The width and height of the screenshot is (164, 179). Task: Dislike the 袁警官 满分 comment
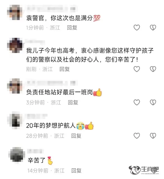[x=153, y=27]
